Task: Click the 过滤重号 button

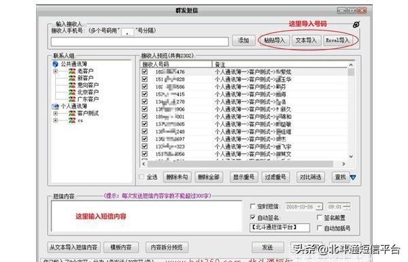Action: click(275, 177)
